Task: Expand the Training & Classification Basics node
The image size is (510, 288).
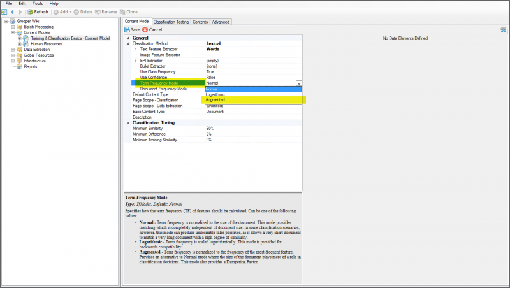Action: (20, 38)
